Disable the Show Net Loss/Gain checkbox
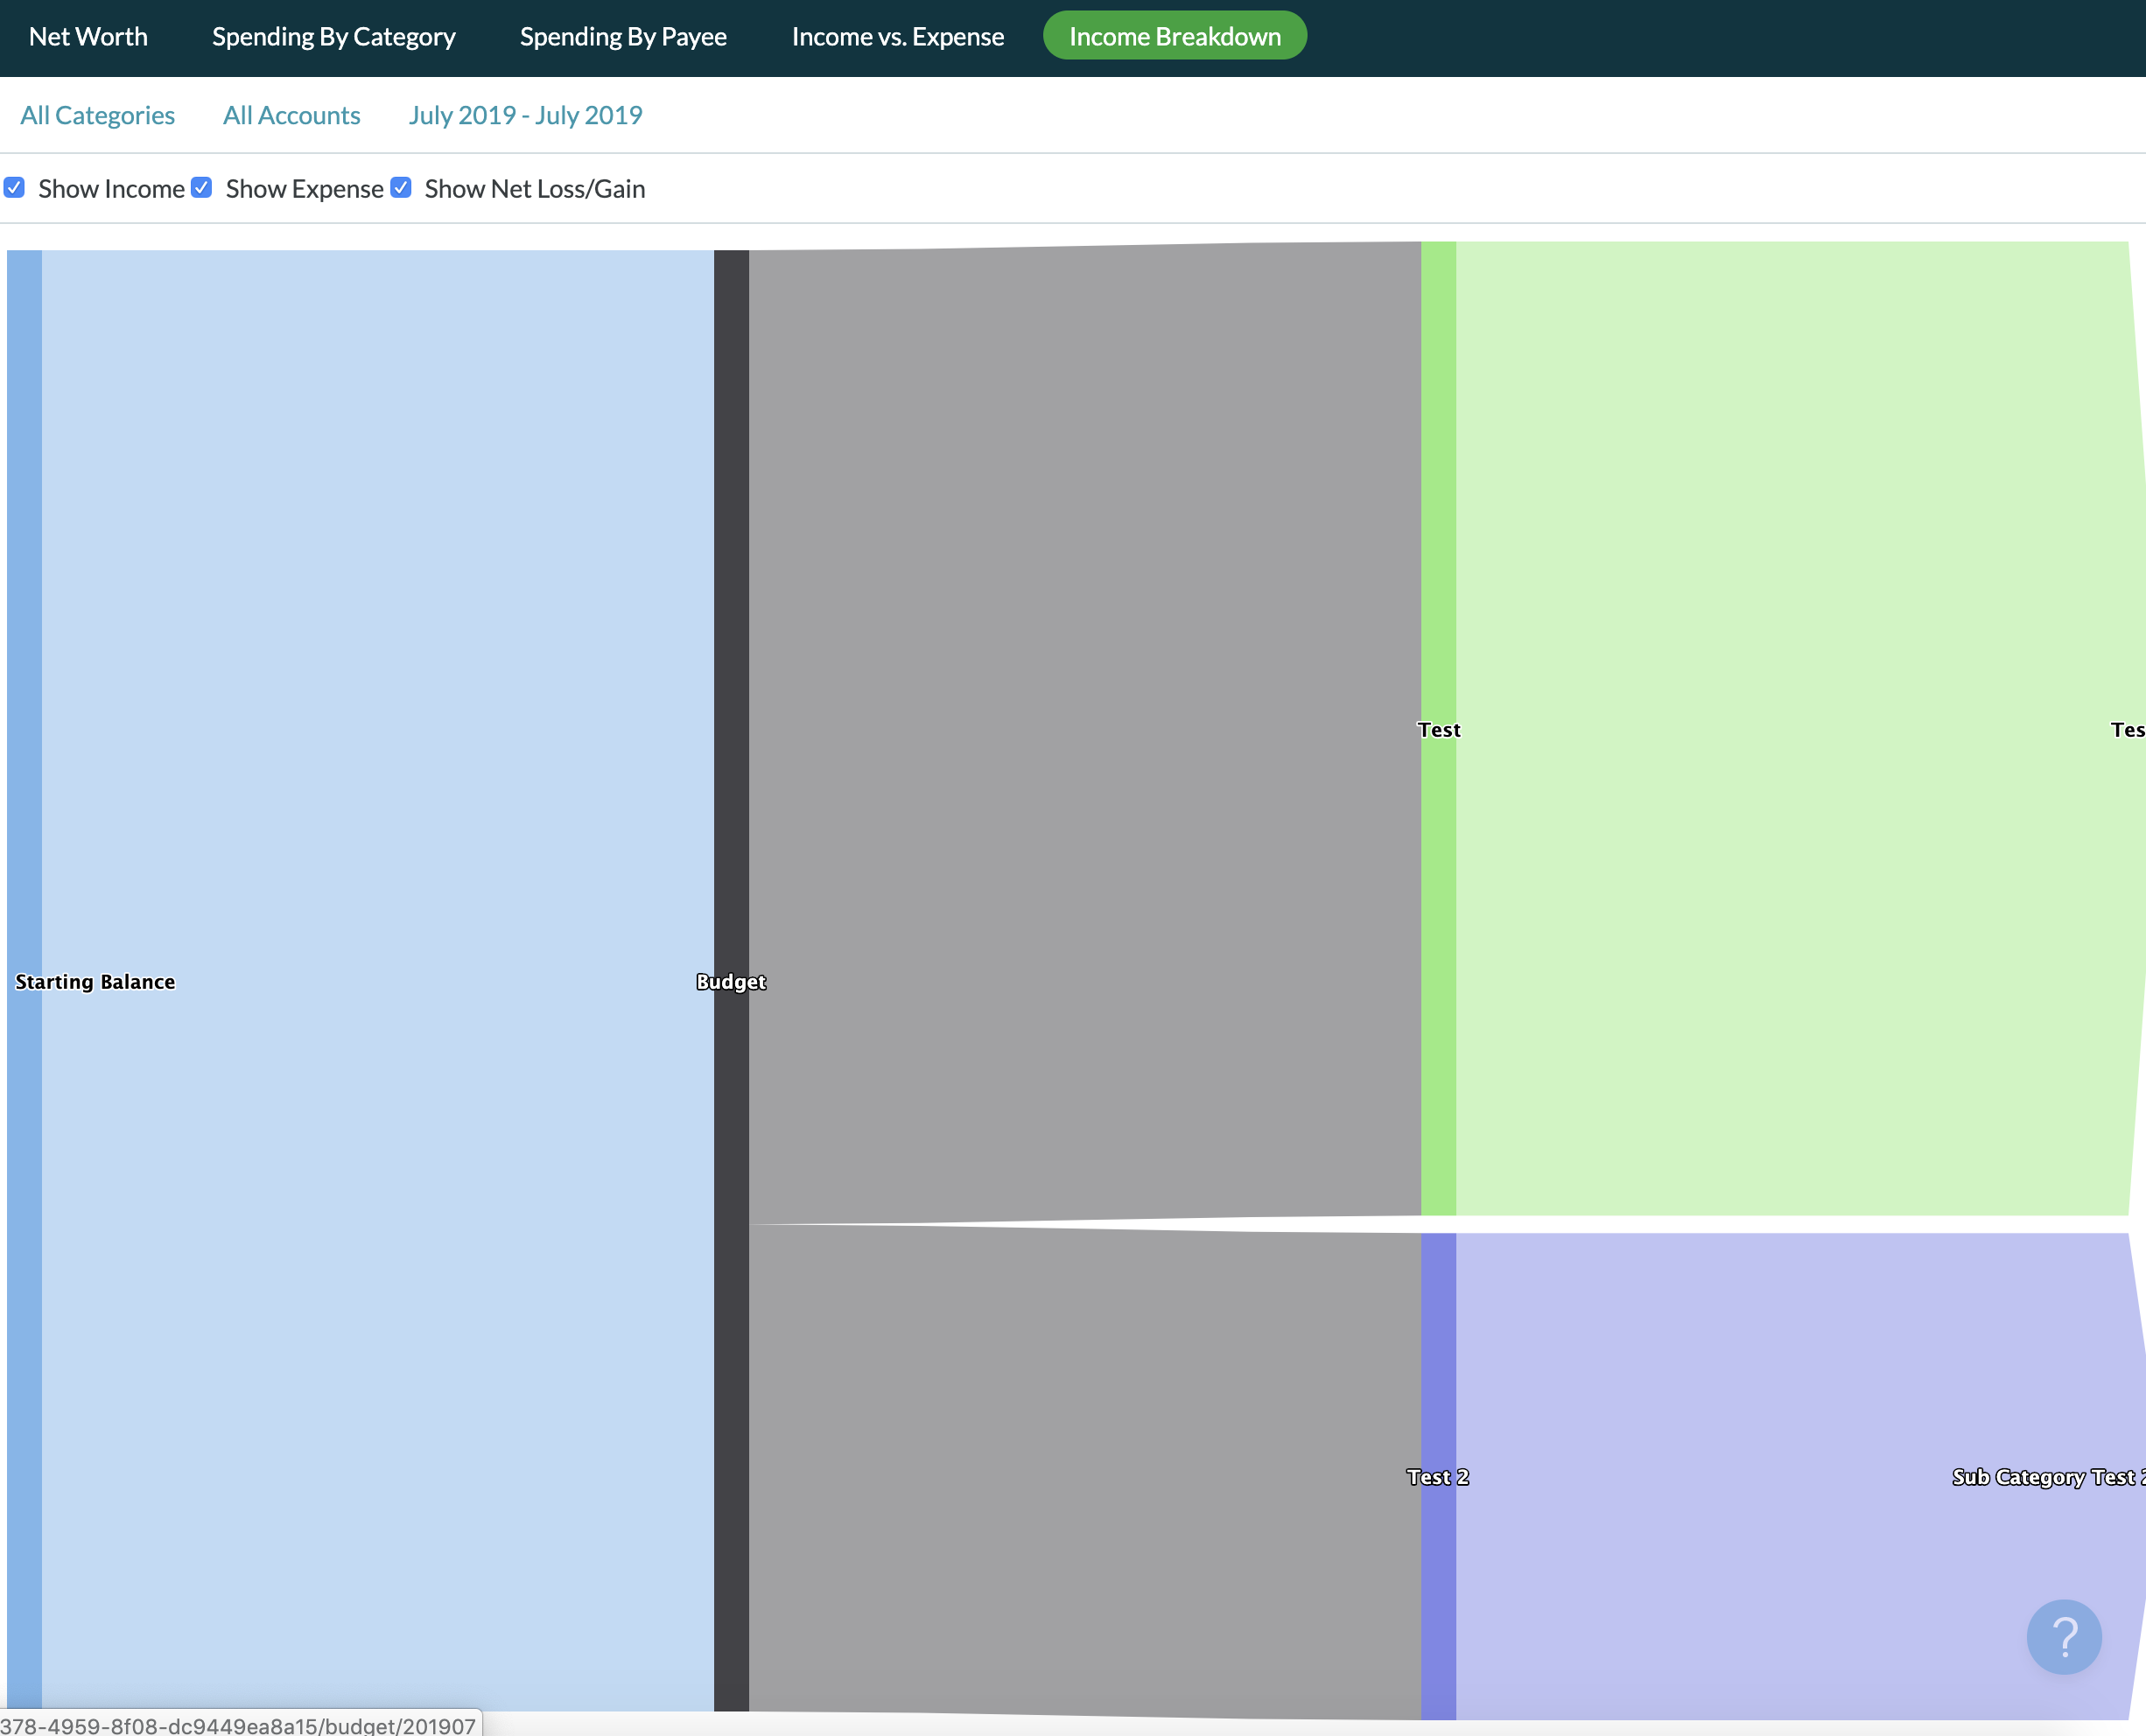The height and width of the screenshot is (1736, 2146). [401, 188]
